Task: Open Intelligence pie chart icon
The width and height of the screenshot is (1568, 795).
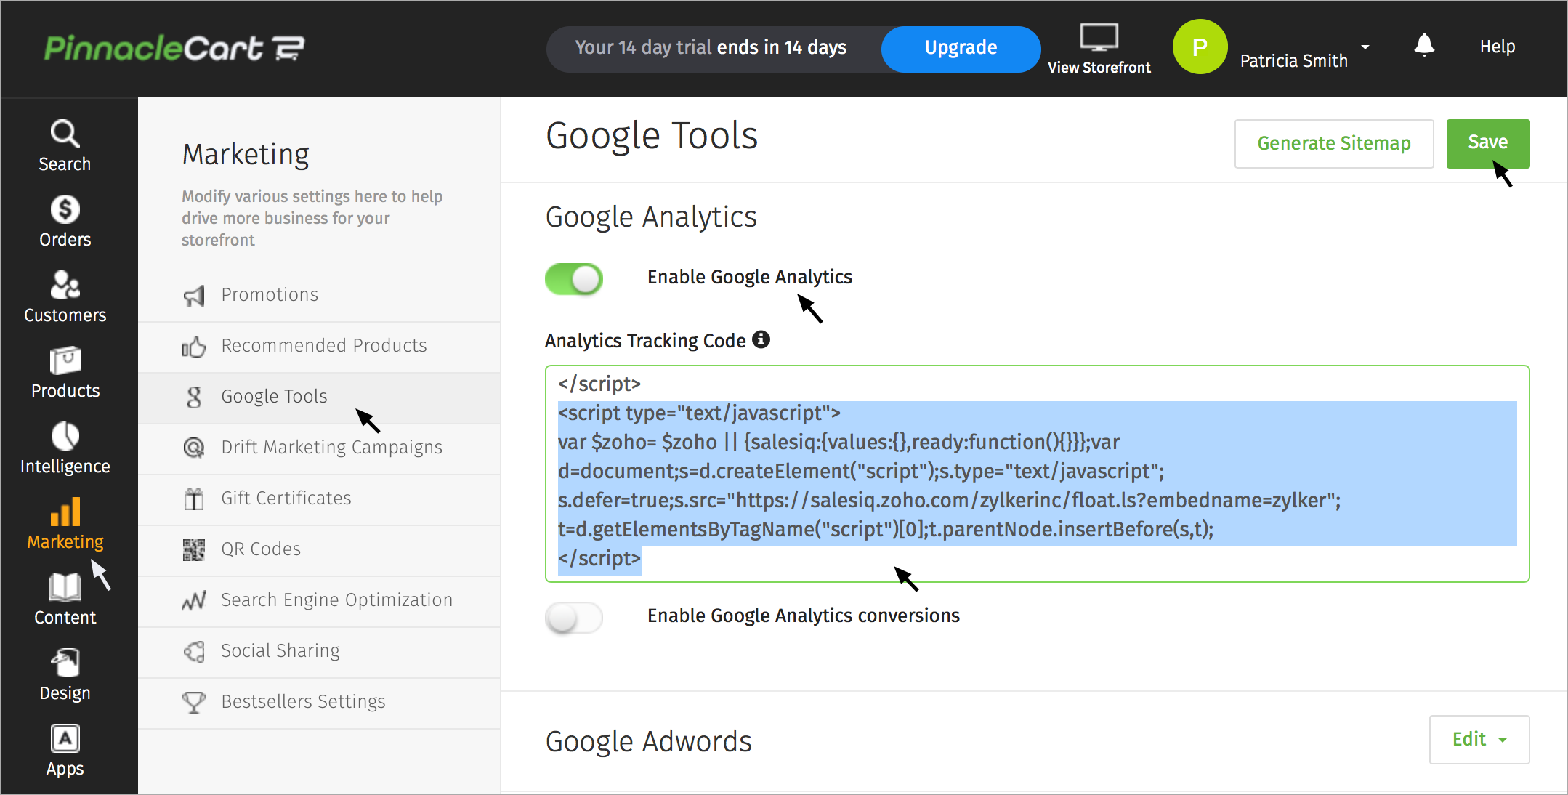Action: 65,436
